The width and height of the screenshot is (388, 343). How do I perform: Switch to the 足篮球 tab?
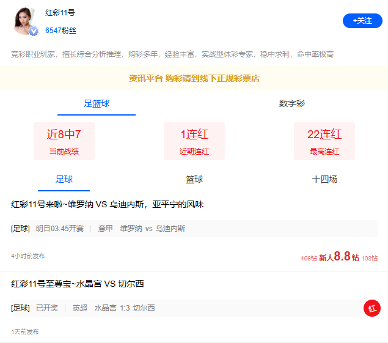97,103
